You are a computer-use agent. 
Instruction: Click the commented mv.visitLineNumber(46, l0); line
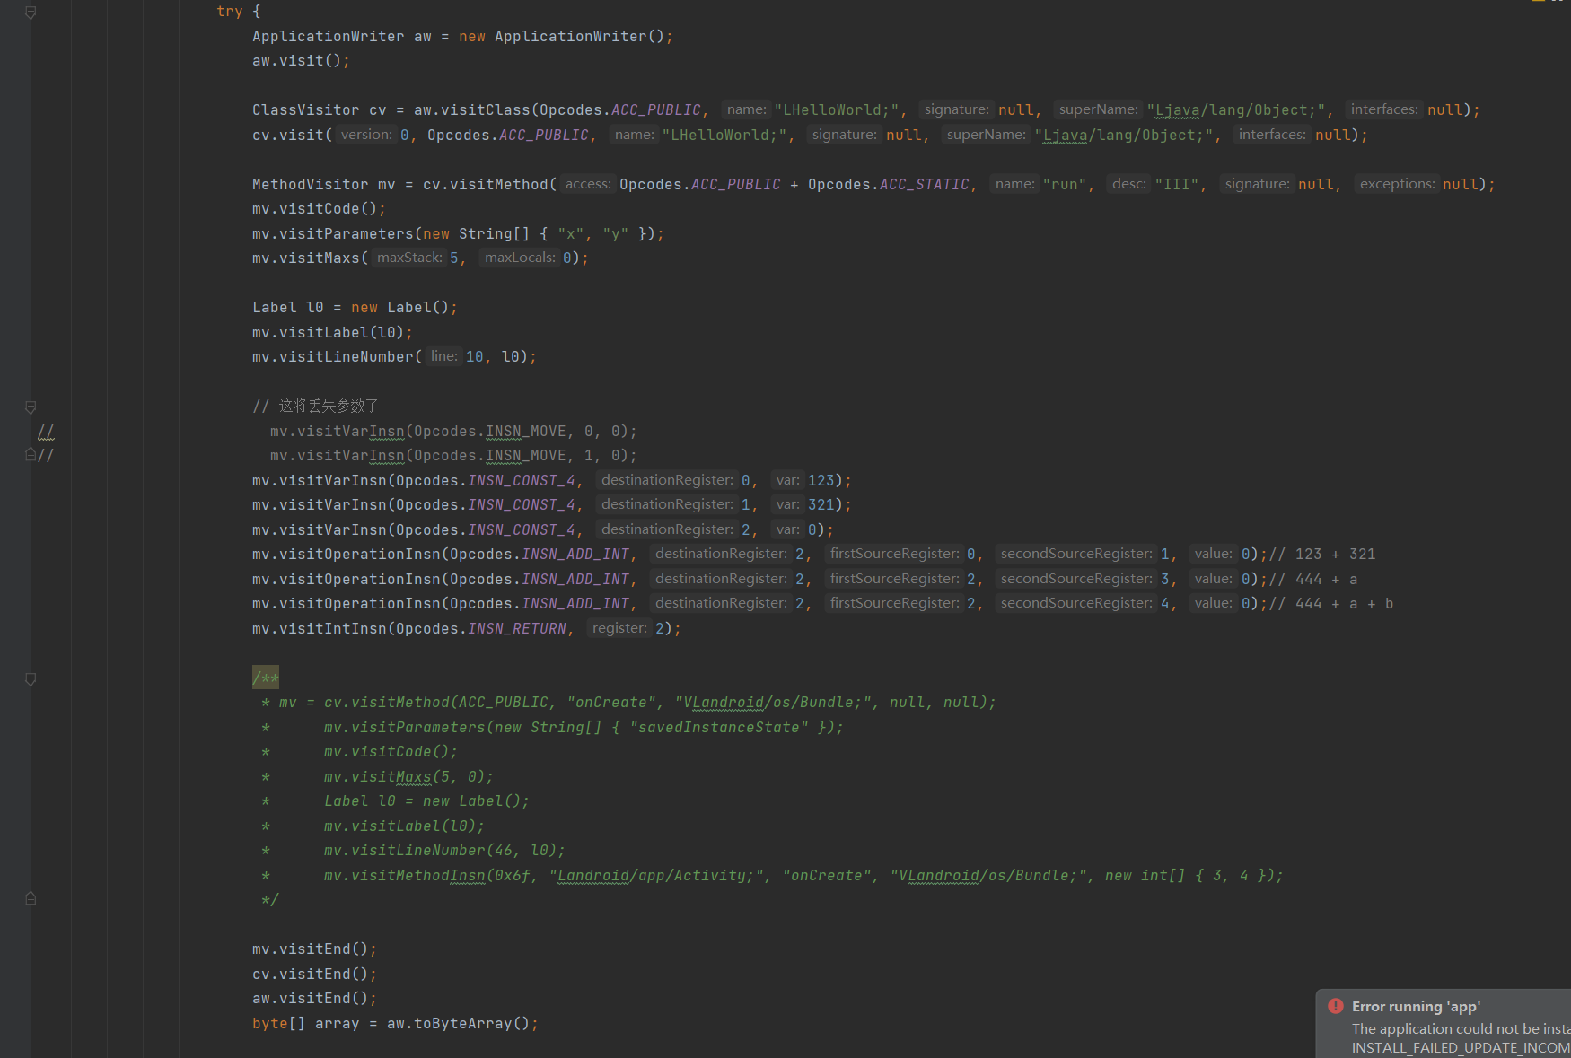[x=444, y=851]
